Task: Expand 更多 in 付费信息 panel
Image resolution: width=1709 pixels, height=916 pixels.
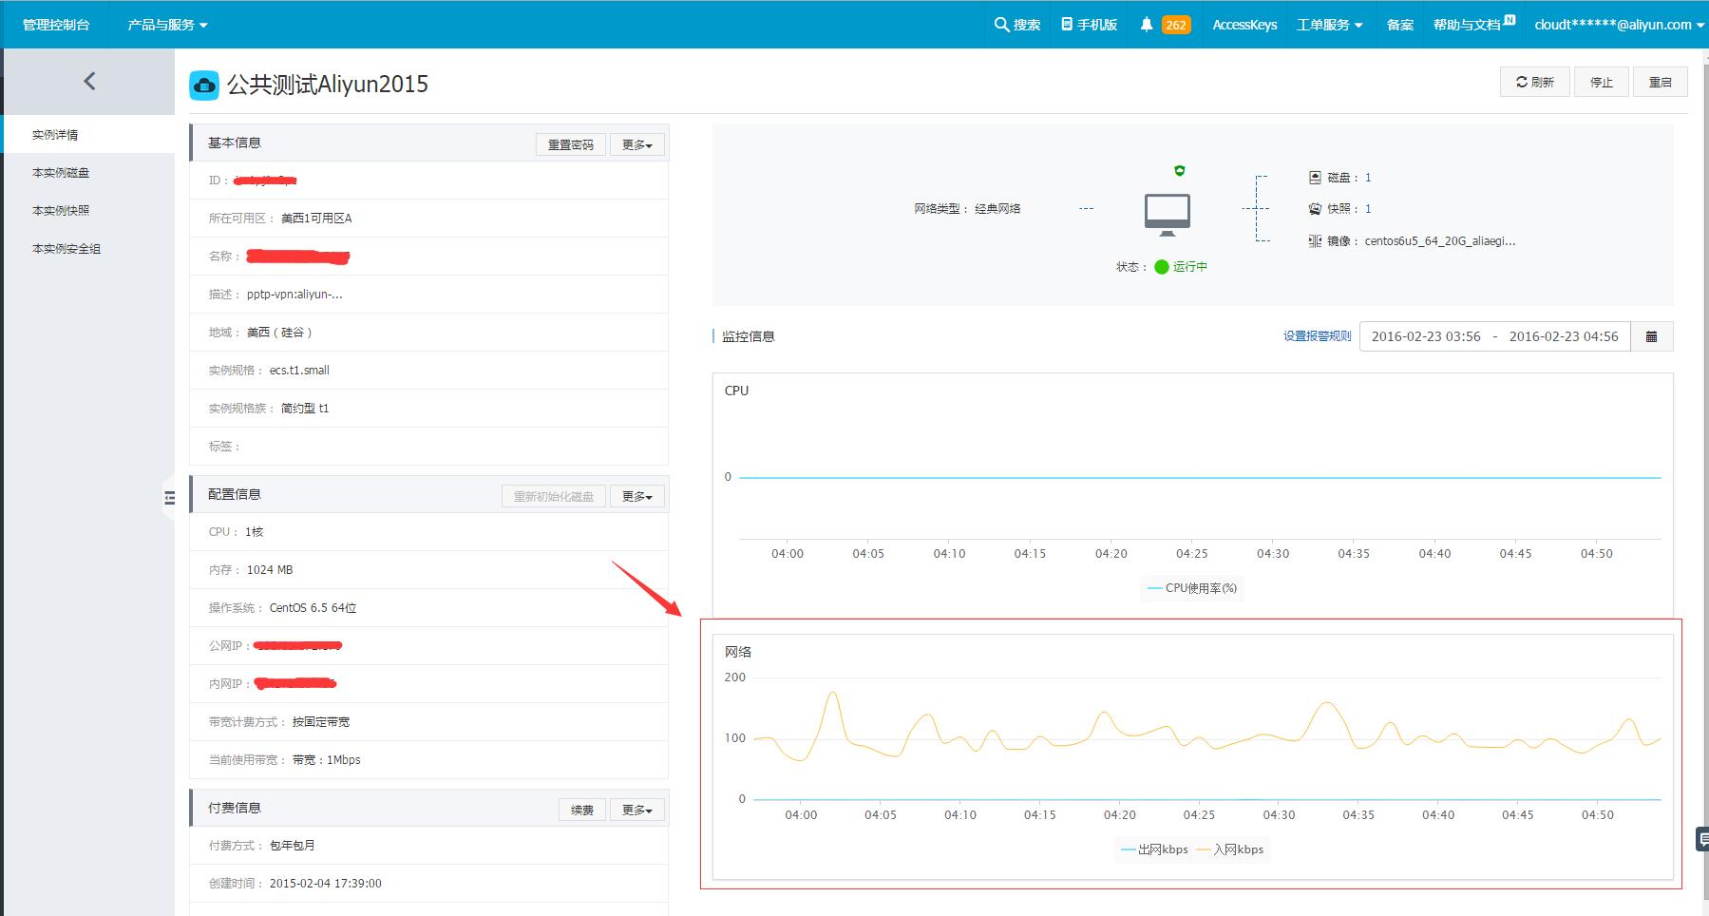Action: coord(637,810)
